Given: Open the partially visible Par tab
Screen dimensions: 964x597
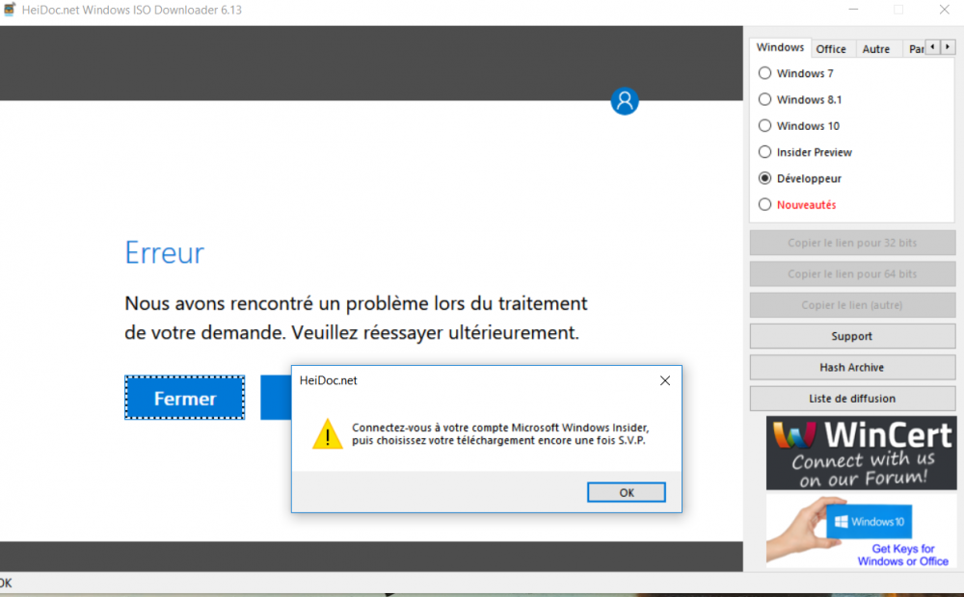Looking at the screenshot, I should pyautogui.click(x=916, y=49).
